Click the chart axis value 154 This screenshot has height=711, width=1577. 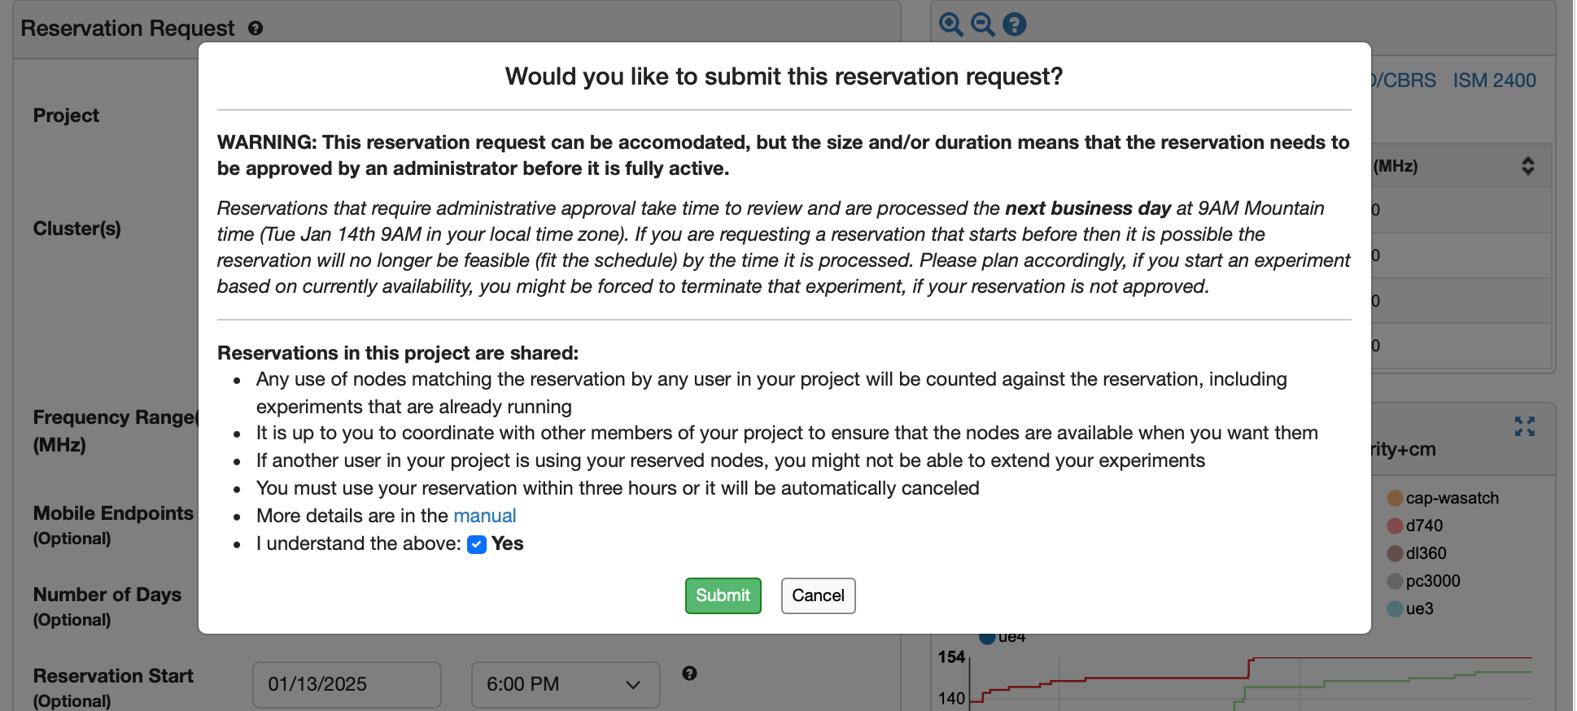951,656
